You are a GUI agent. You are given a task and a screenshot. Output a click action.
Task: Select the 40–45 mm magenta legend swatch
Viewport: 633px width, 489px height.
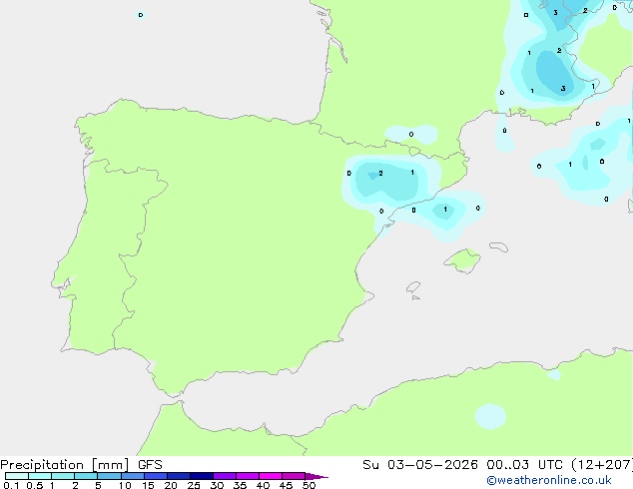[271, 476]
